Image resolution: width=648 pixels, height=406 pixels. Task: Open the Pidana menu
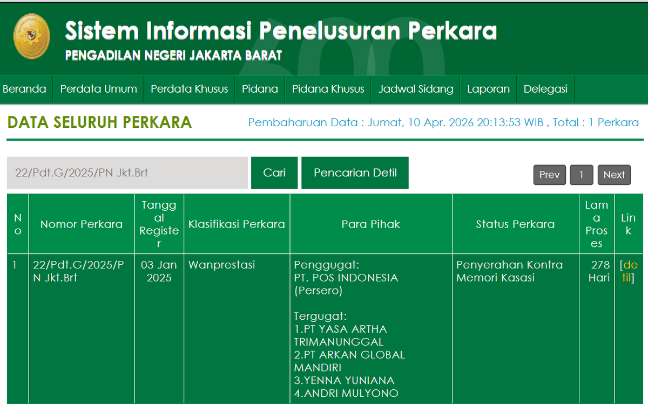(260, 89)
